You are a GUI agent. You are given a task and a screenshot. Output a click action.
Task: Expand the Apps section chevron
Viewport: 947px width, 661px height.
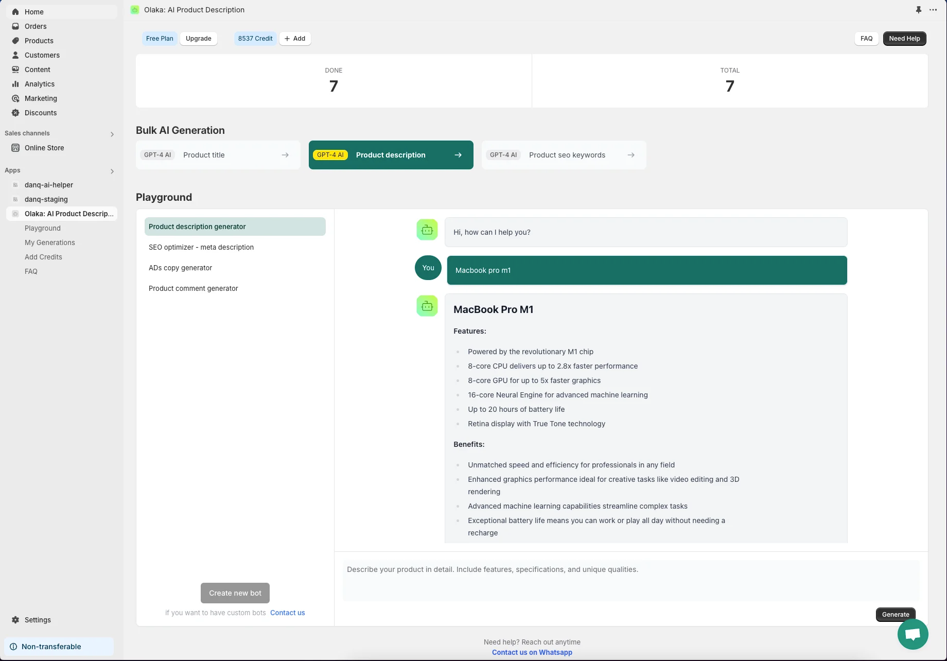[112, 171]
